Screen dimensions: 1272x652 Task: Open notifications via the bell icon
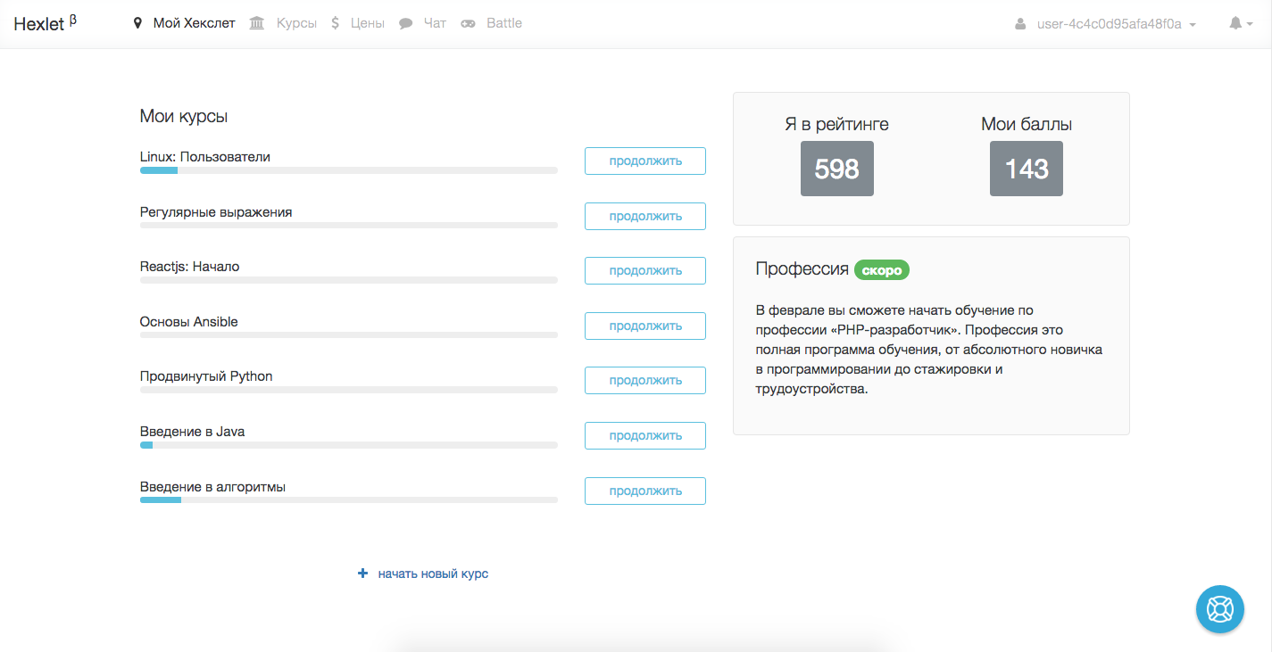coord(1236,23)
